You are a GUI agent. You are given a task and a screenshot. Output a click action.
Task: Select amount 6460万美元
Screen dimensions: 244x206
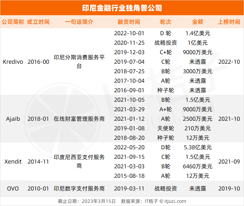click(x=198, y=166)
